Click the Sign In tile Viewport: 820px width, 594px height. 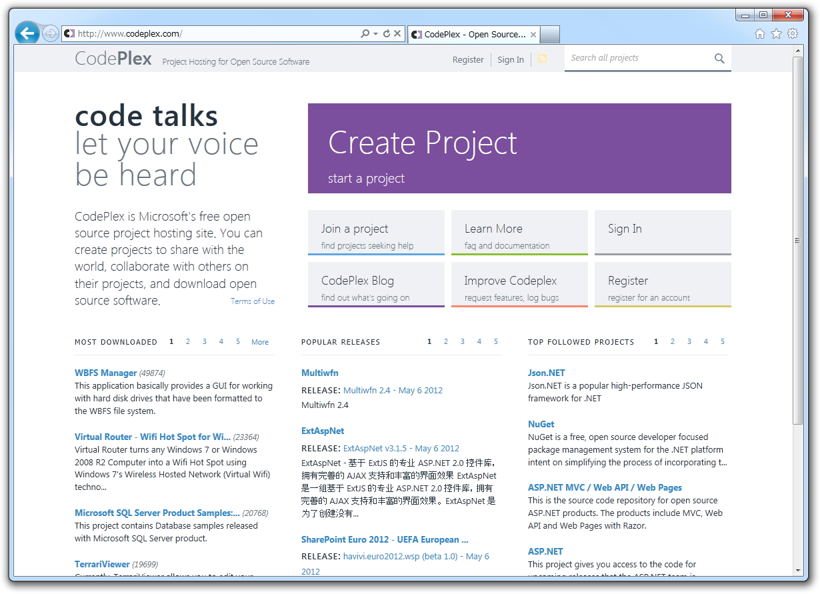(x=663, y=233)
